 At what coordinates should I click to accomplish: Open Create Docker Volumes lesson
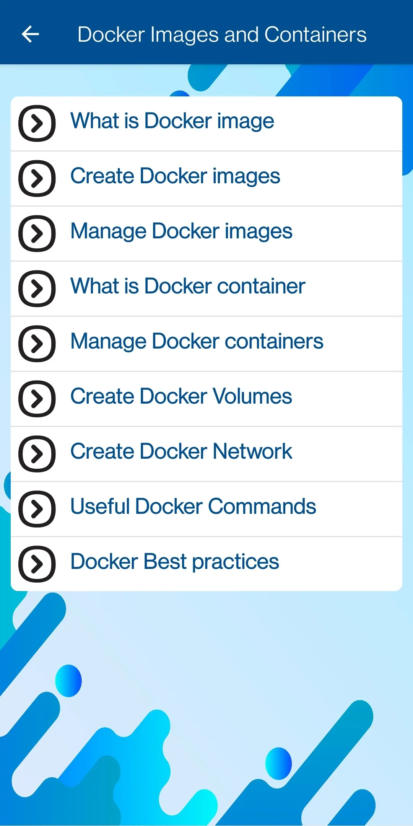point(206,399)
